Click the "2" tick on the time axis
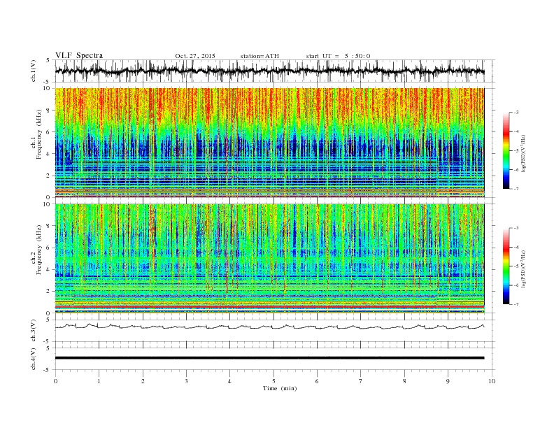Viewport: 554px width, 428px height. [x=143, y=381]
